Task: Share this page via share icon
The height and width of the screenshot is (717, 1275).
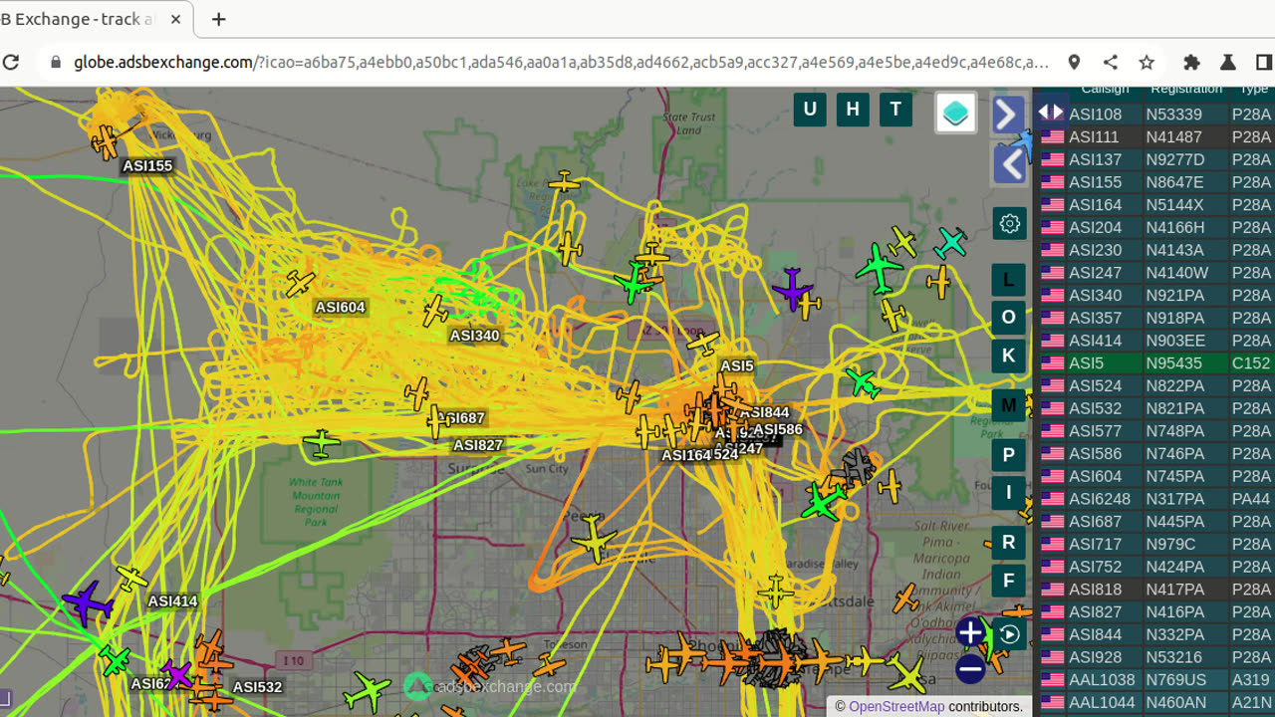Action: click(1111, 62)
